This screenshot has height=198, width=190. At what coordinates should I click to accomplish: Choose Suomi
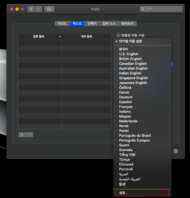point(142,145)
